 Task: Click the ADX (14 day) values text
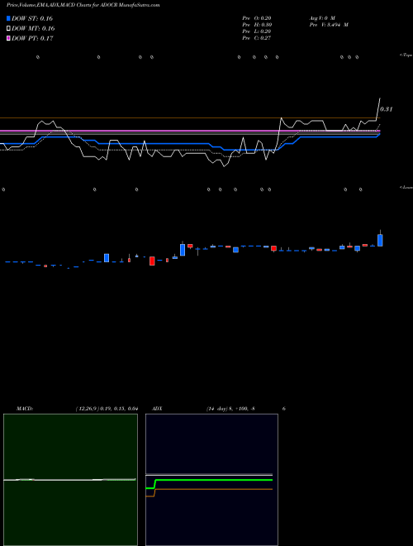[230, 409]
